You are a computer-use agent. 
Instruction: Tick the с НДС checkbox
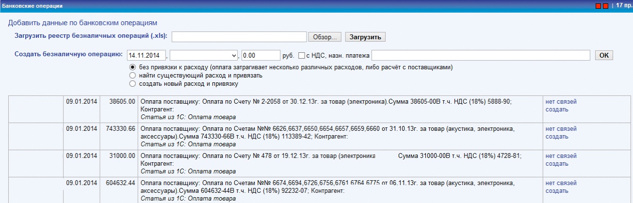[301, 55]
